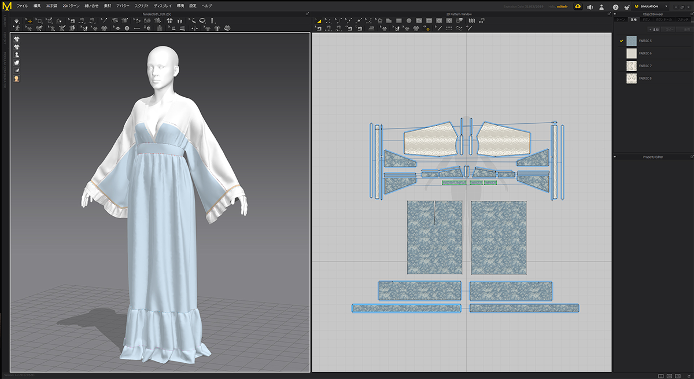
Task: Open the question mark help icon
Action: (615, 7)
